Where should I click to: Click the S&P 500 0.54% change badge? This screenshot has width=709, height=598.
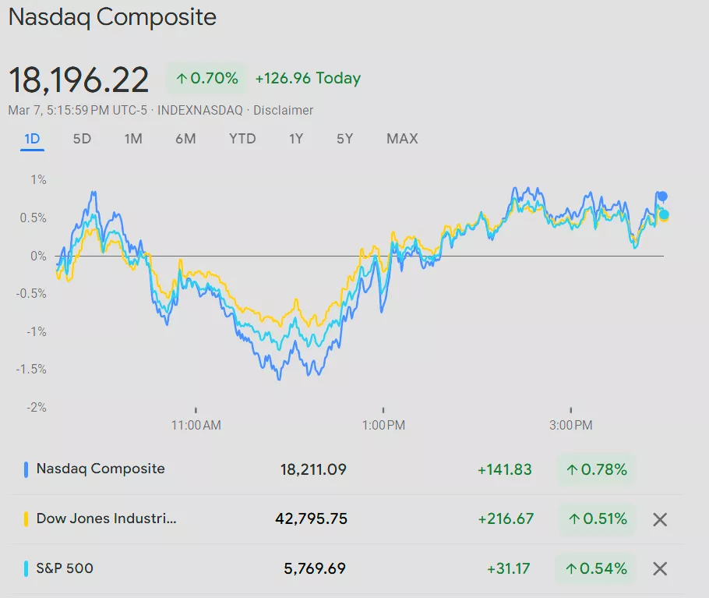click(595, 568)
